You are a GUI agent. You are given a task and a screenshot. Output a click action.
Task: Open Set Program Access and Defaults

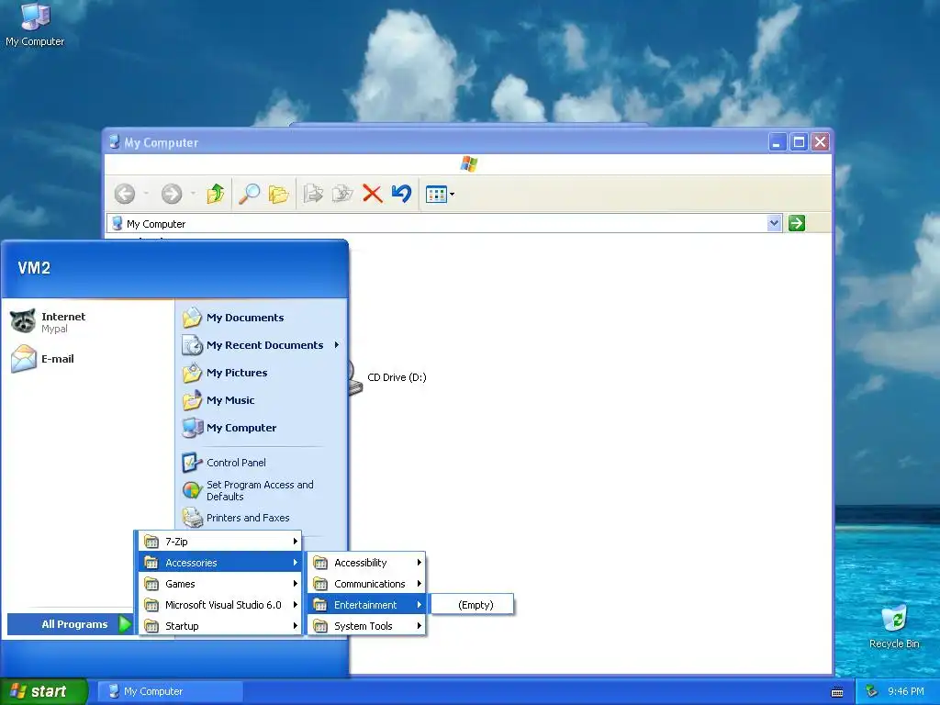[262, 490]
